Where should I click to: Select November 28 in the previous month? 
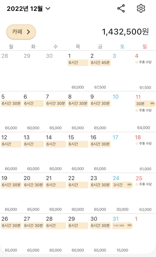(11, 71)
